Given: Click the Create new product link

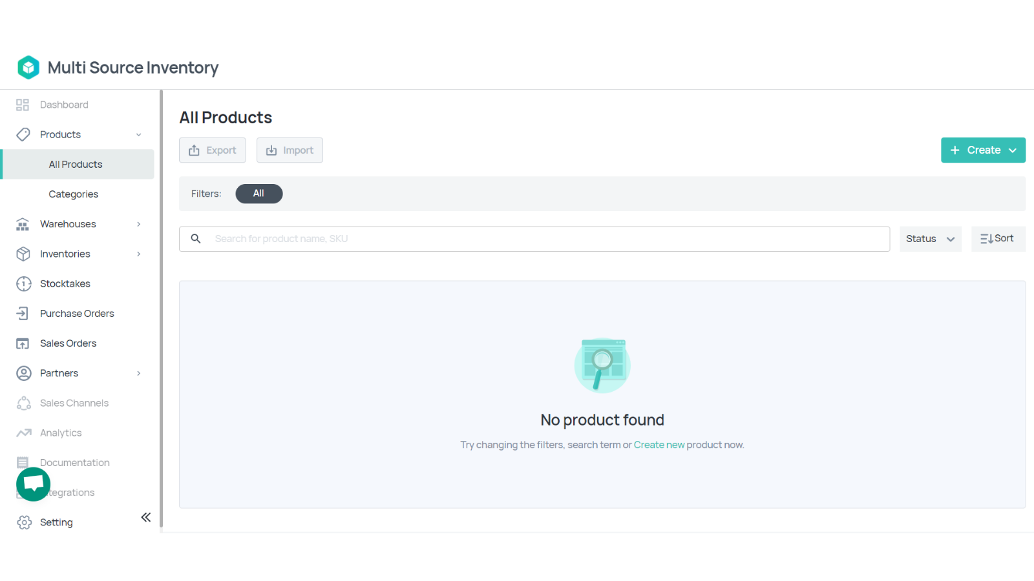Looking at the screenshot, I should [x=659, y=444].
